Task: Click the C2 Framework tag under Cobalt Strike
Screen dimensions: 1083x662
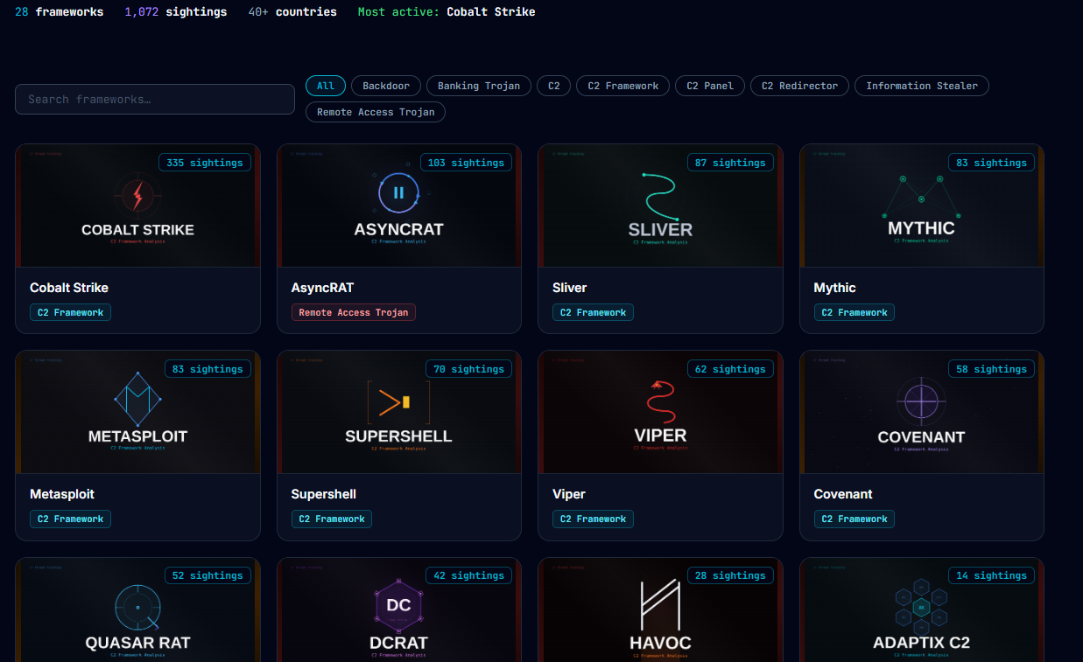Action: point(70,312)
